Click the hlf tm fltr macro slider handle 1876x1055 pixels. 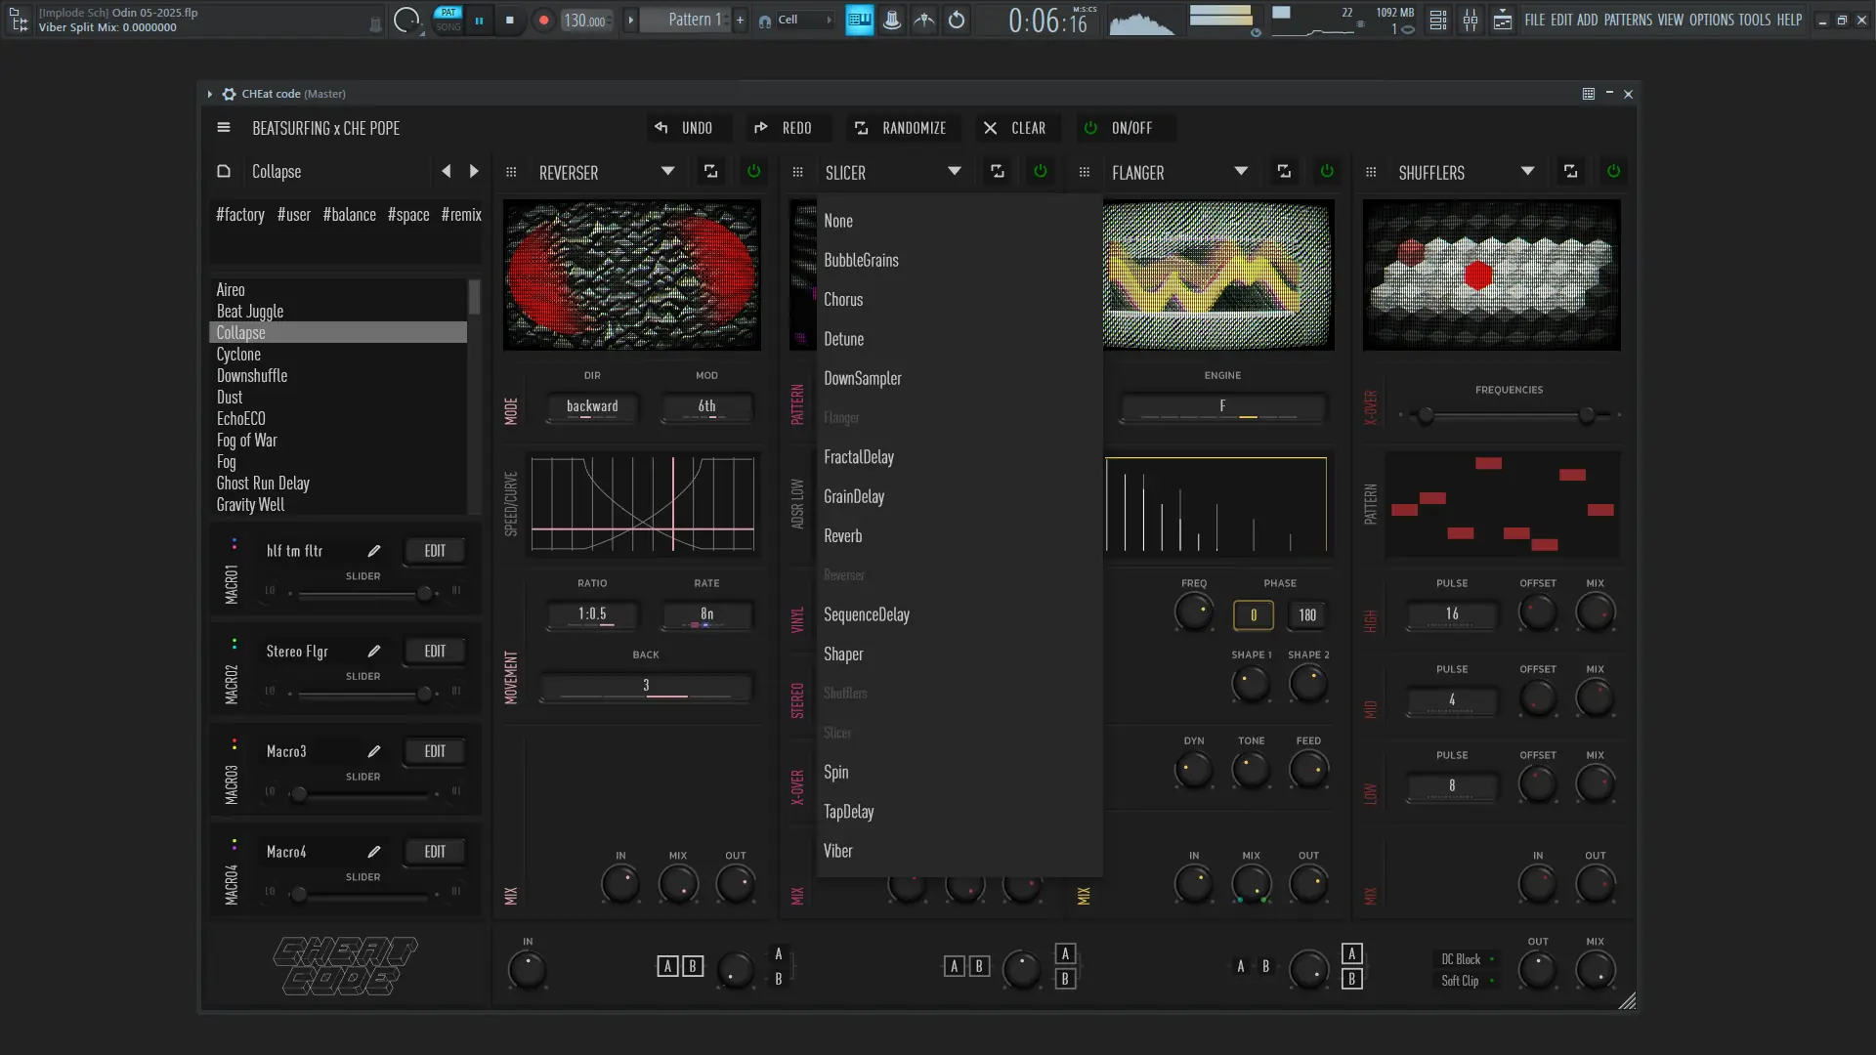(424, 593)
